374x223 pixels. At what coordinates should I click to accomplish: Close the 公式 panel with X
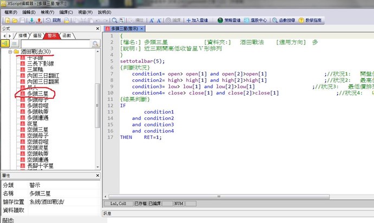coord(99,28)
